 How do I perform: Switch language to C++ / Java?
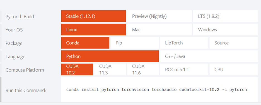[x=209, y=56]
